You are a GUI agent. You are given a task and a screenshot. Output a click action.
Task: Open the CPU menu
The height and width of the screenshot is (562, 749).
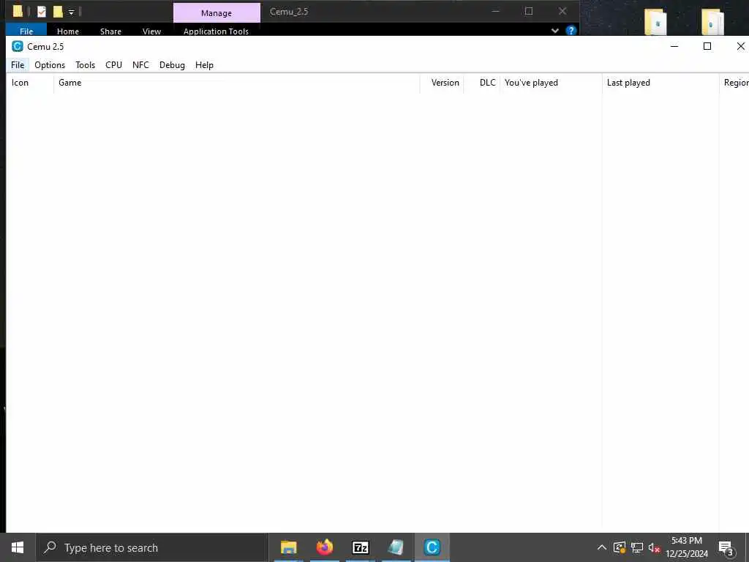pyautogui.click(x=113, y=65)
